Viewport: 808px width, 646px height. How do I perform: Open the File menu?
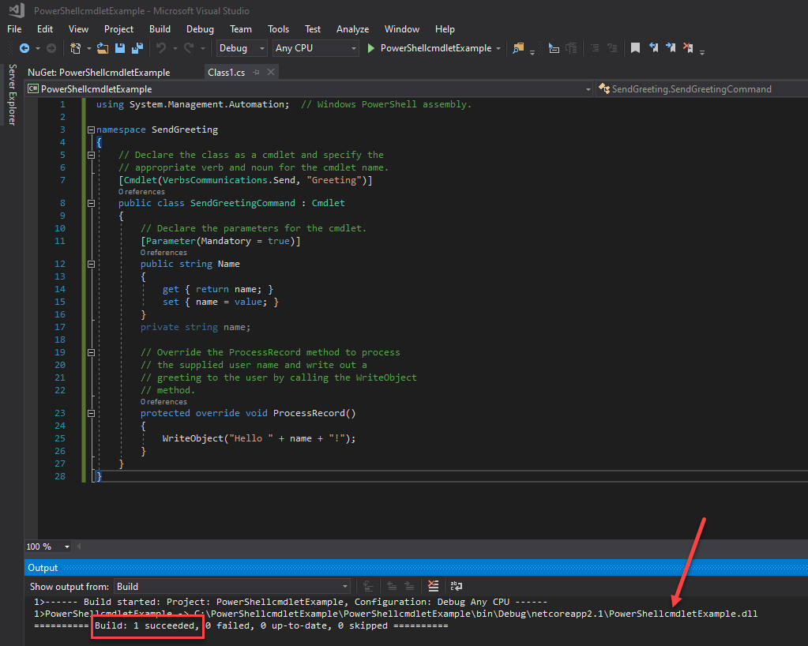(14, 29)
